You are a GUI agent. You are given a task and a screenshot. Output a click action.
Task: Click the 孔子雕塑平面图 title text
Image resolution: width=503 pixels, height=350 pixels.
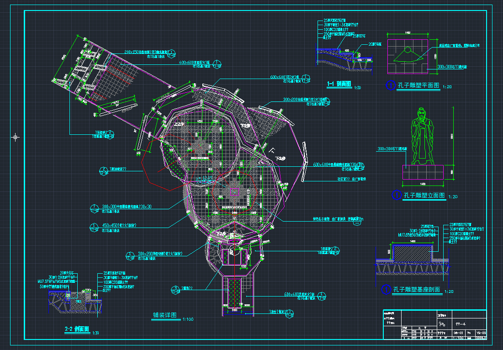tap(418, 85)
